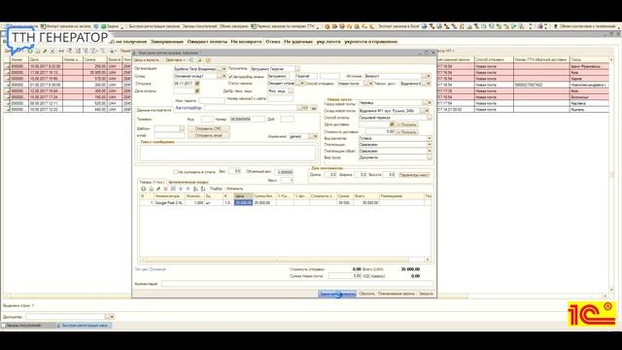Open calendar for Отгрузка date

[x=197, y=84]
